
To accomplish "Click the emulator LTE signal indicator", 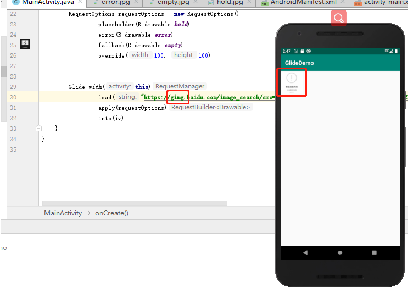I will tap(388, 51).
